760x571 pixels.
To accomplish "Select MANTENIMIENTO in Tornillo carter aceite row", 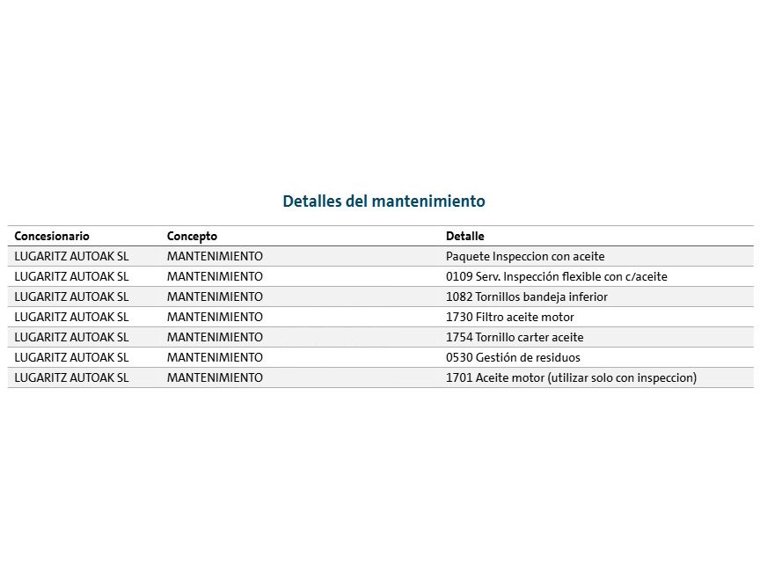I will (x=215, y=338).
